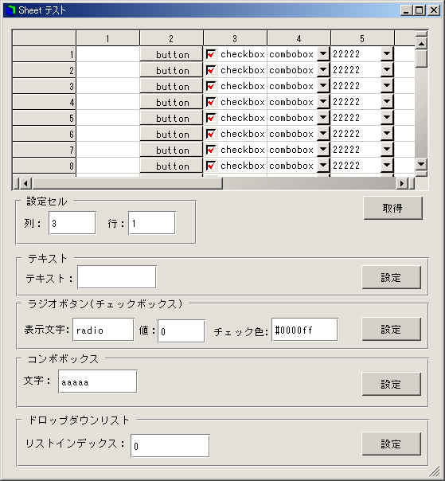Click 設定 button in the テキスト group
This screenshot has width=445, height=481.
[391, 278]
